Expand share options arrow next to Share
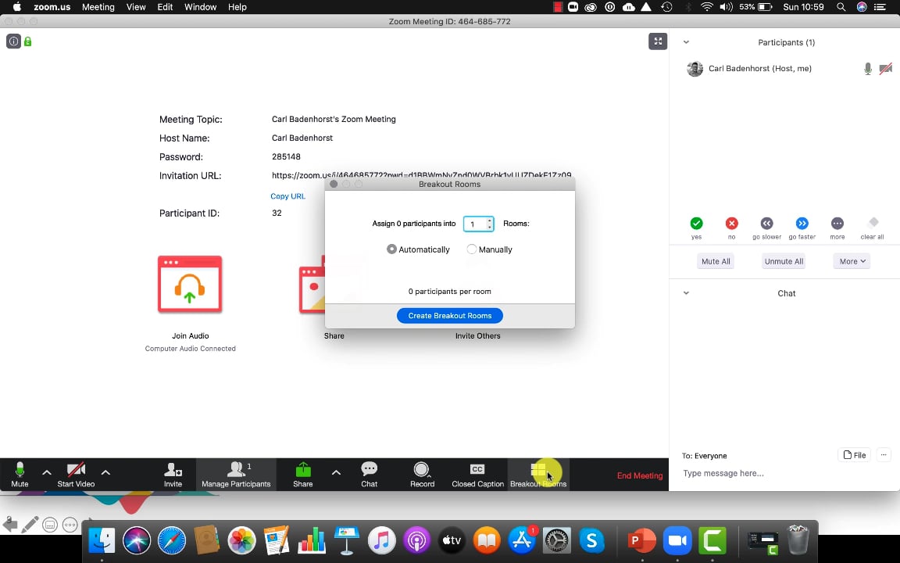This screenshot has height=563, width=900. 337,473
